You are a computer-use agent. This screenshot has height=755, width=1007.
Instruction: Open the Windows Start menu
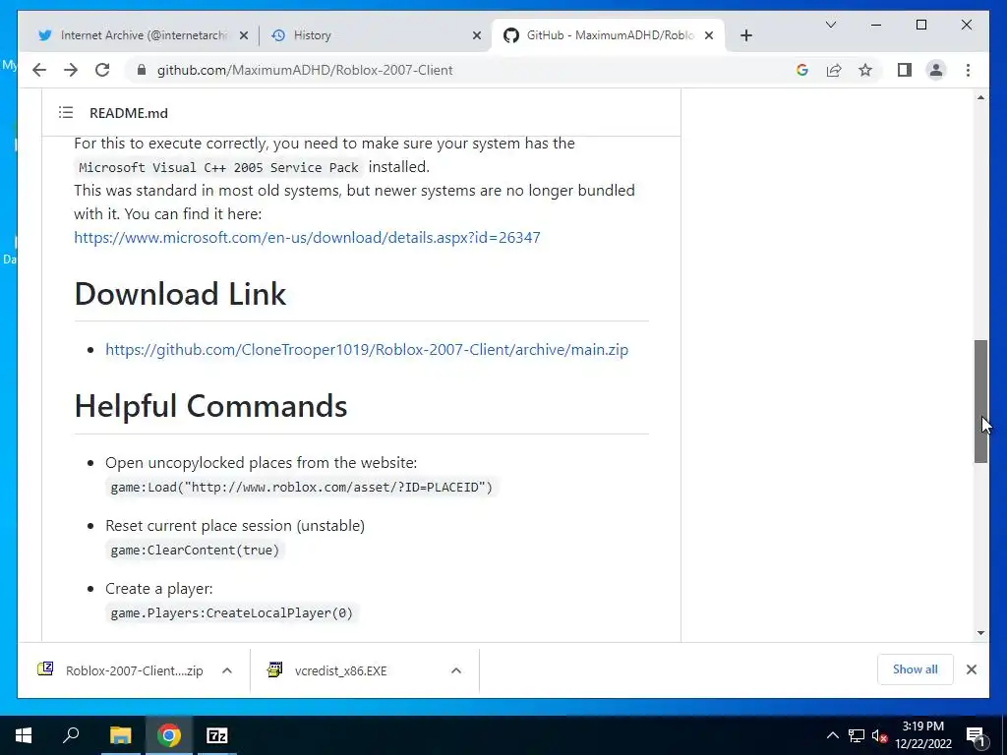24,735
